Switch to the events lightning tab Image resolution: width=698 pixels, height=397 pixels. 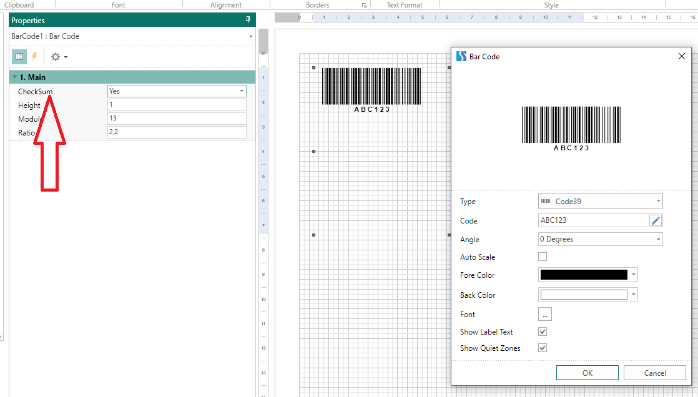(35, 57)
